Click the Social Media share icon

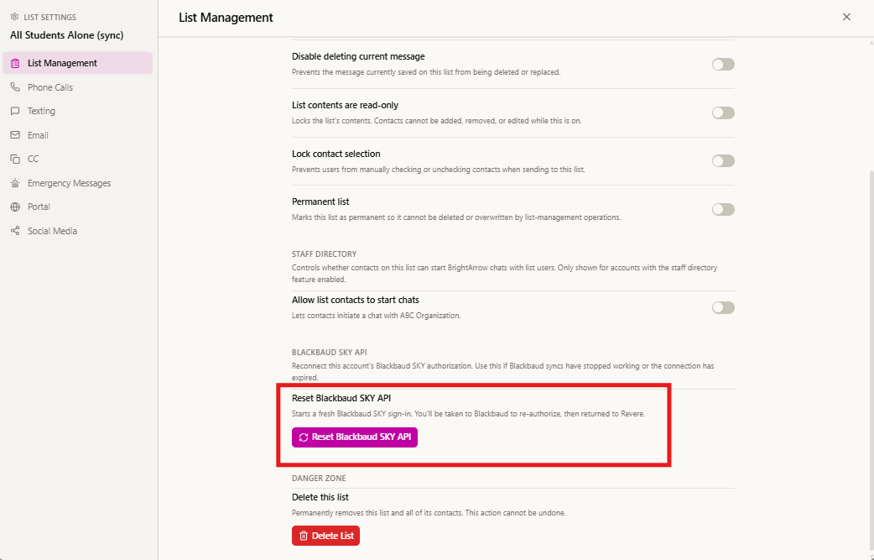point(15,231)
